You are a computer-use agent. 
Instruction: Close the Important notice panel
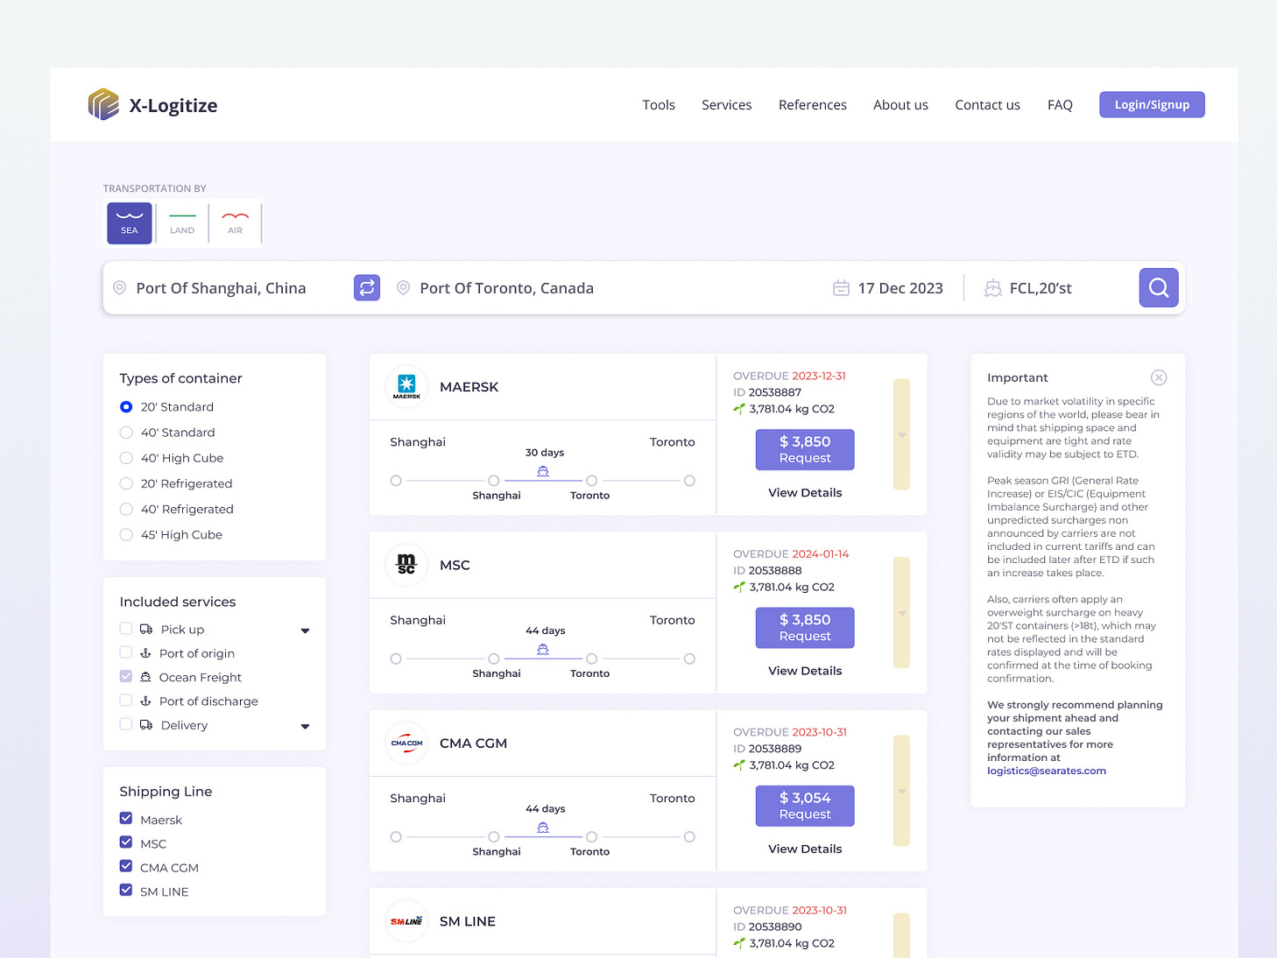click(1159, 377)
